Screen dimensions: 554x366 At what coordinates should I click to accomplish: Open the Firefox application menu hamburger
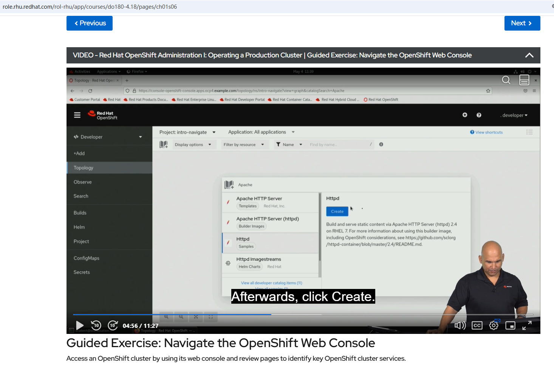(534, 91)
